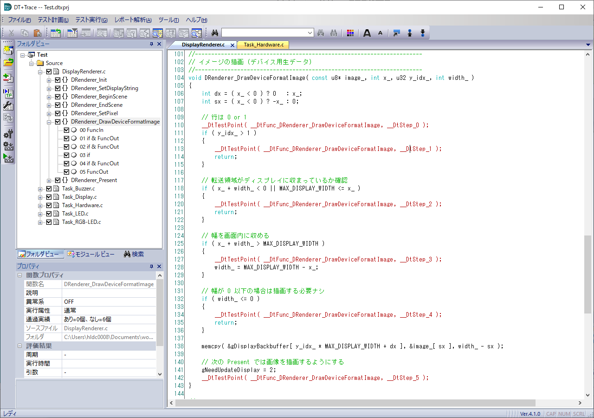Click the wrench settings icon in left sidebar

point(8,106)
